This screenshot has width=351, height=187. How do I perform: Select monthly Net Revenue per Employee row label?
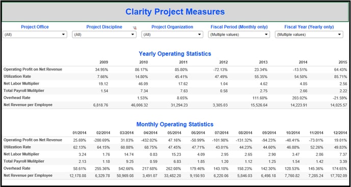point(28,175)
